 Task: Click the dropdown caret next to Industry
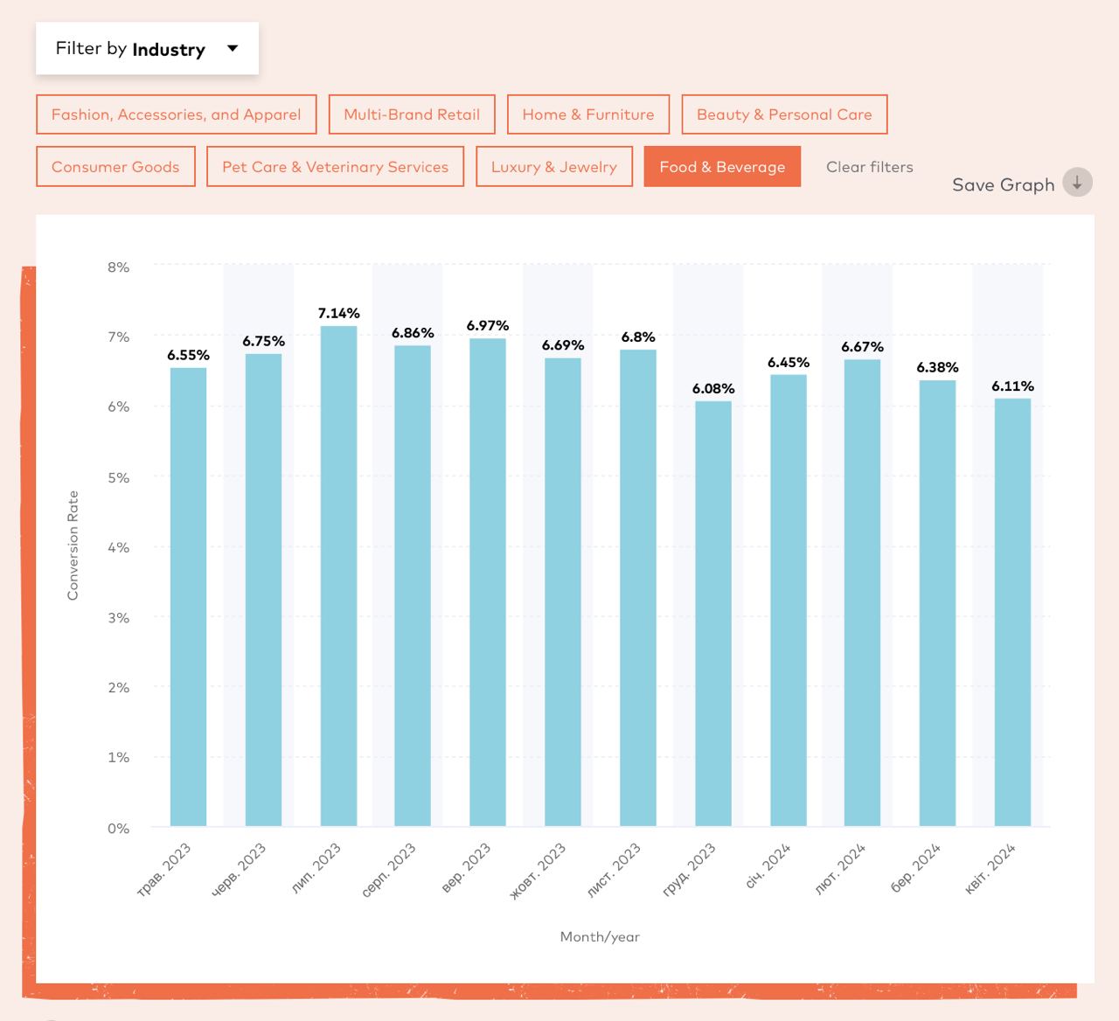233,48
